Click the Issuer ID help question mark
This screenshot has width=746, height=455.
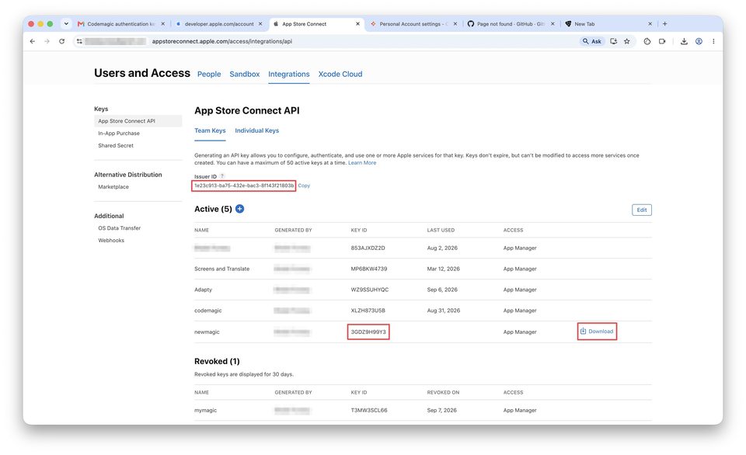[x=221, y=176]
